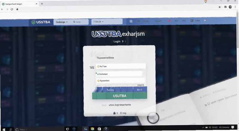Click the page vertical scrollbar
This screenshot has width=239, height=131.
(238, 30)
